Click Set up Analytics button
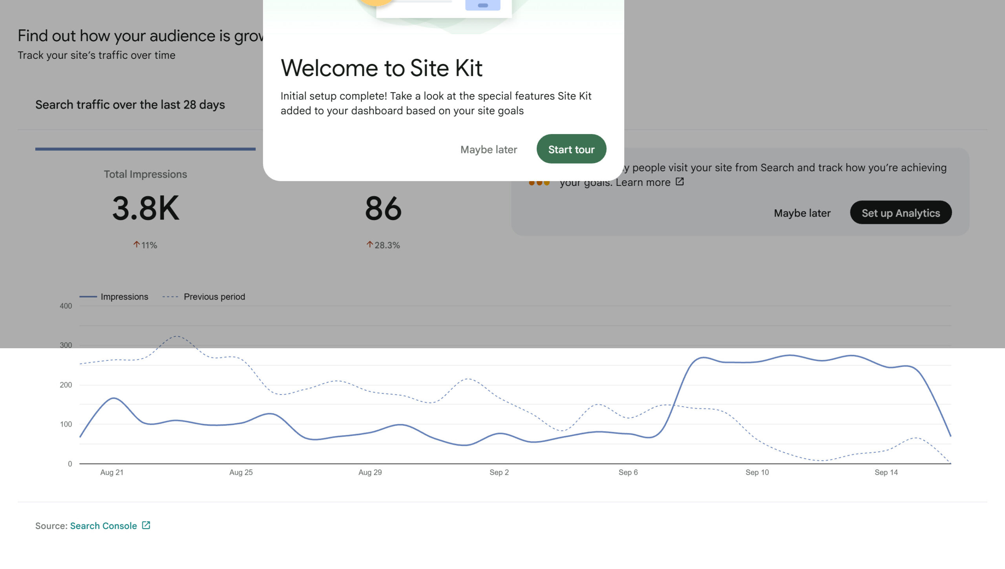This screenshot has height=569, width=1005. 901,213
